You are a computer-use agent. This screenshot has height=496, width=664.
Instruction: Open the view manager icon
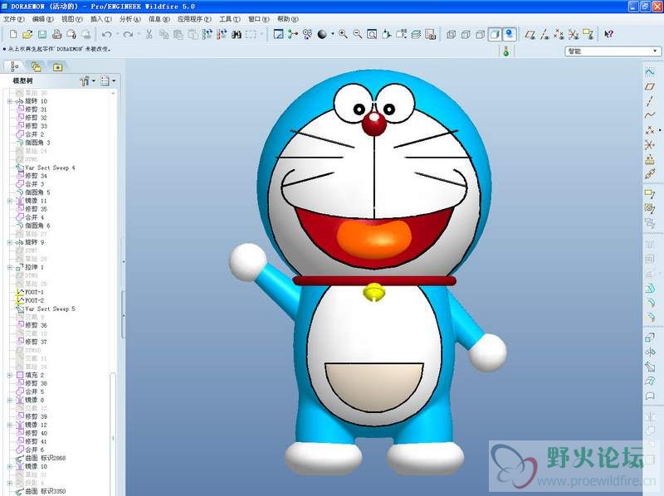pyautogui.click(x=430, y=34)
